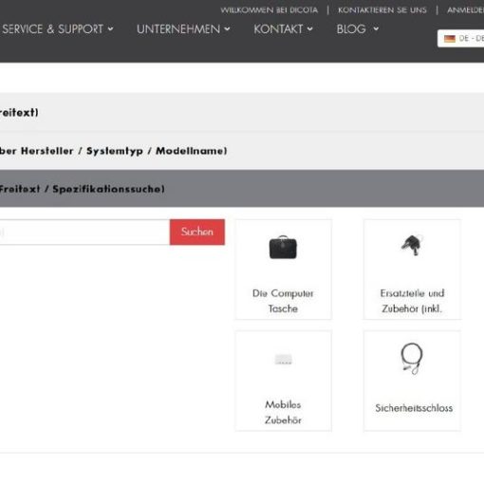Collapse the Freitext / Spezifikationssuche section

click(x=242, y=189)
